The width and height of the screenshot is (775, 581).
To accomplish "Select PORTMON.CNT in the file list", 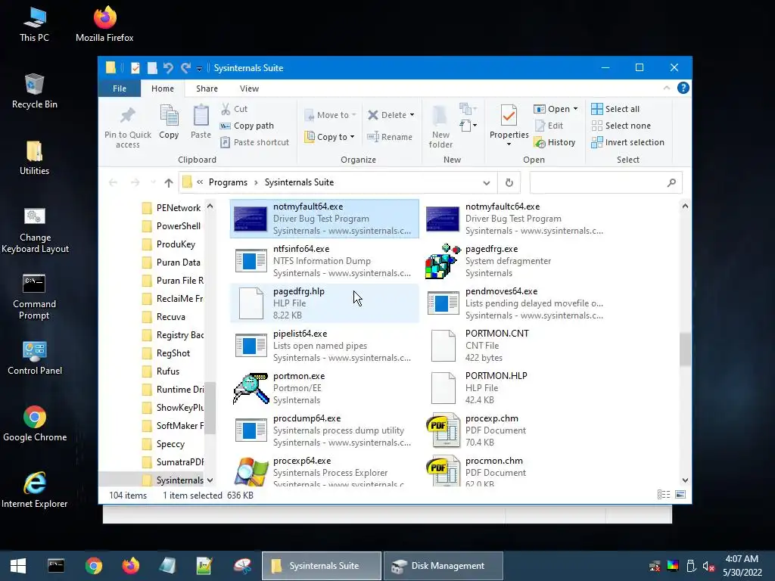I will [516, 345].
